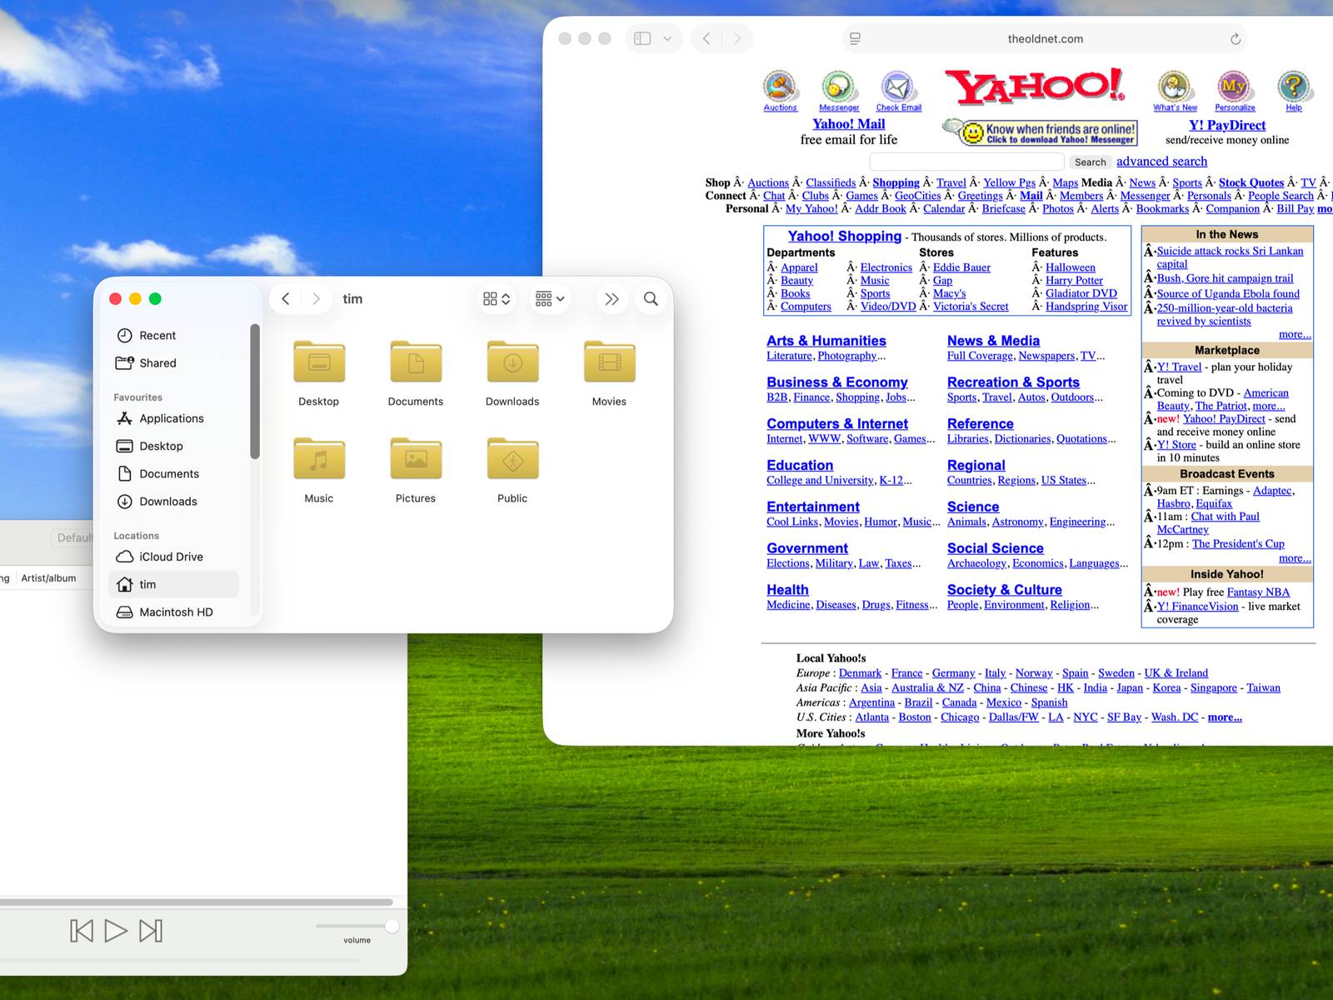Adjust the volume slider knob

392,926
